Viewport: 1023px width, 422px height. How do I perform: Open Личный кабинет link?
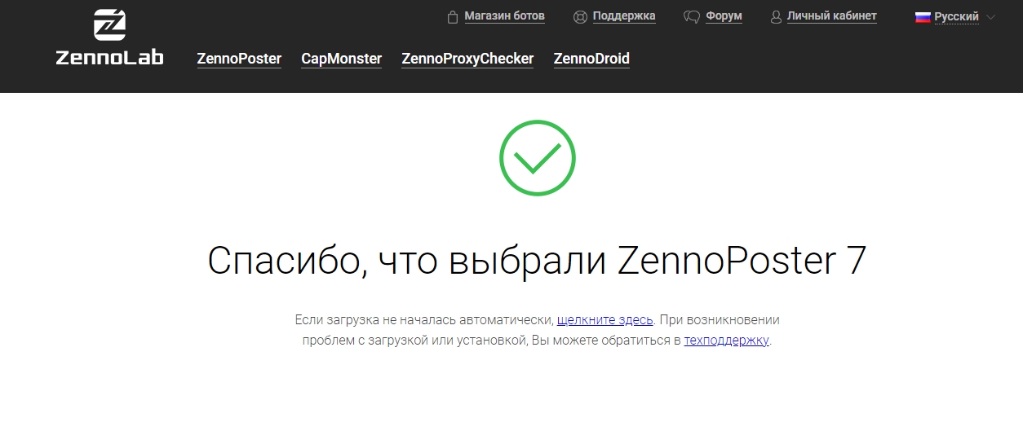(x=832, y=15)
